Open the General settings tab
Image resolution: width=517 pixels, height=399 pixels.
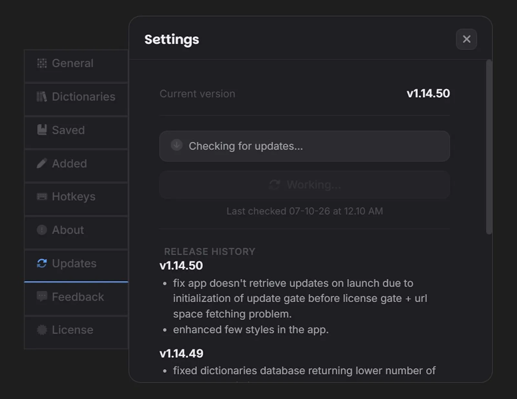[x=76, y=66]
